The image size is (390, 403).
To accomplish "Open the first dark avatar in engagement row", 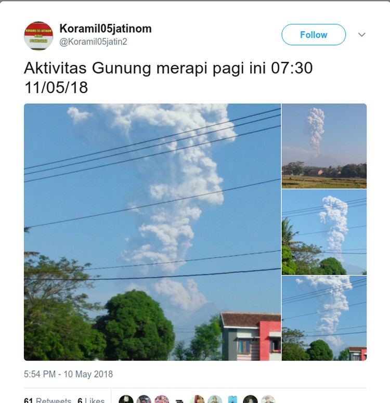I will [126, 399].
